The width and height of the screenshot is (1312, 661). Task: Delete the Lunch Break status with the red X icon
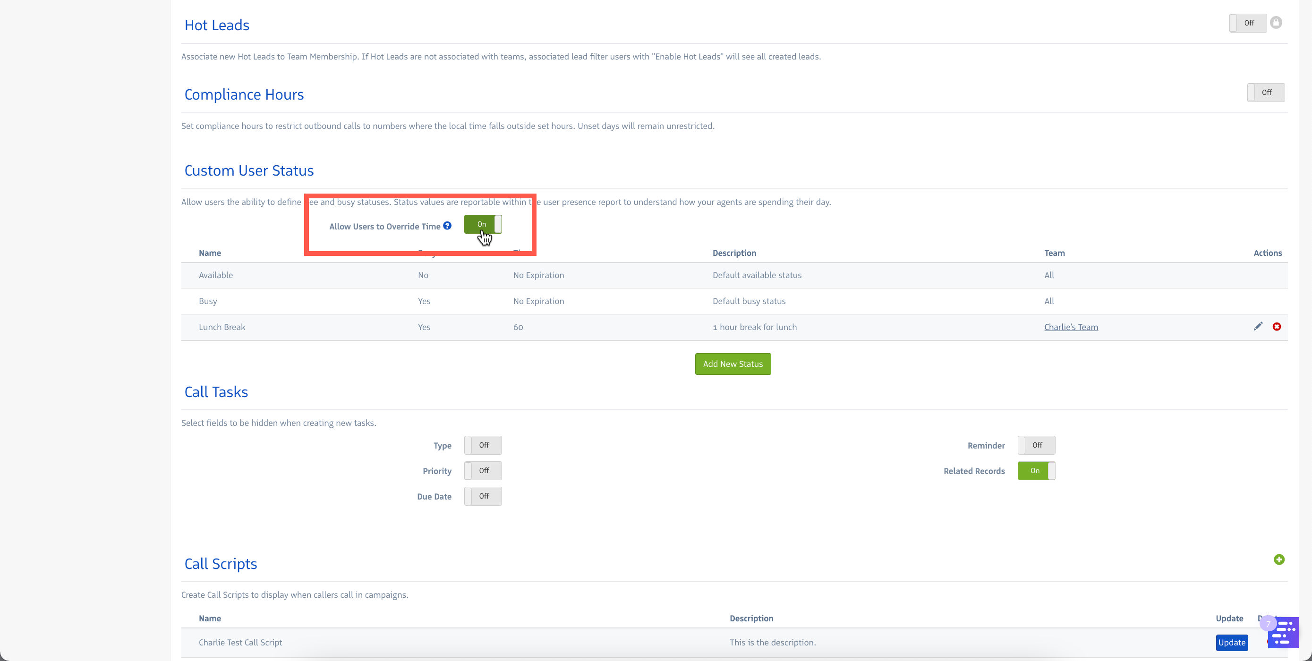point(1277,326)
